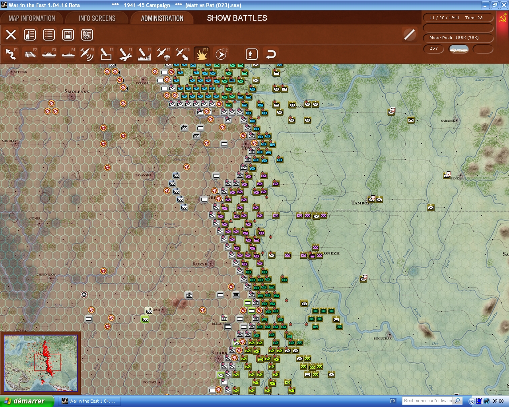Image resolution: width=509 pixels, height=407 pixels.
Task: Click the date and Turn 23 display
Action: [x=458, y=17]
